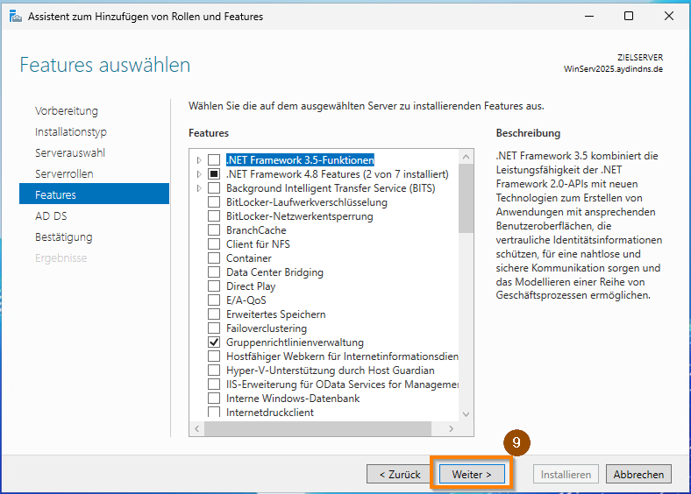Click the left arrow of the horizontal scrollbar
The image size is (691, 494).
coord(196,428)
